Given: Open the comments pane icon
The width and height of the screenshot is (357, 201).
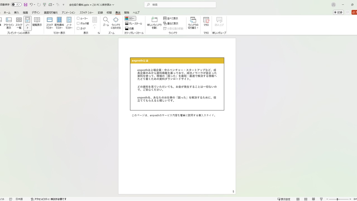Looking at the screenshot, I should click(348, 12).
